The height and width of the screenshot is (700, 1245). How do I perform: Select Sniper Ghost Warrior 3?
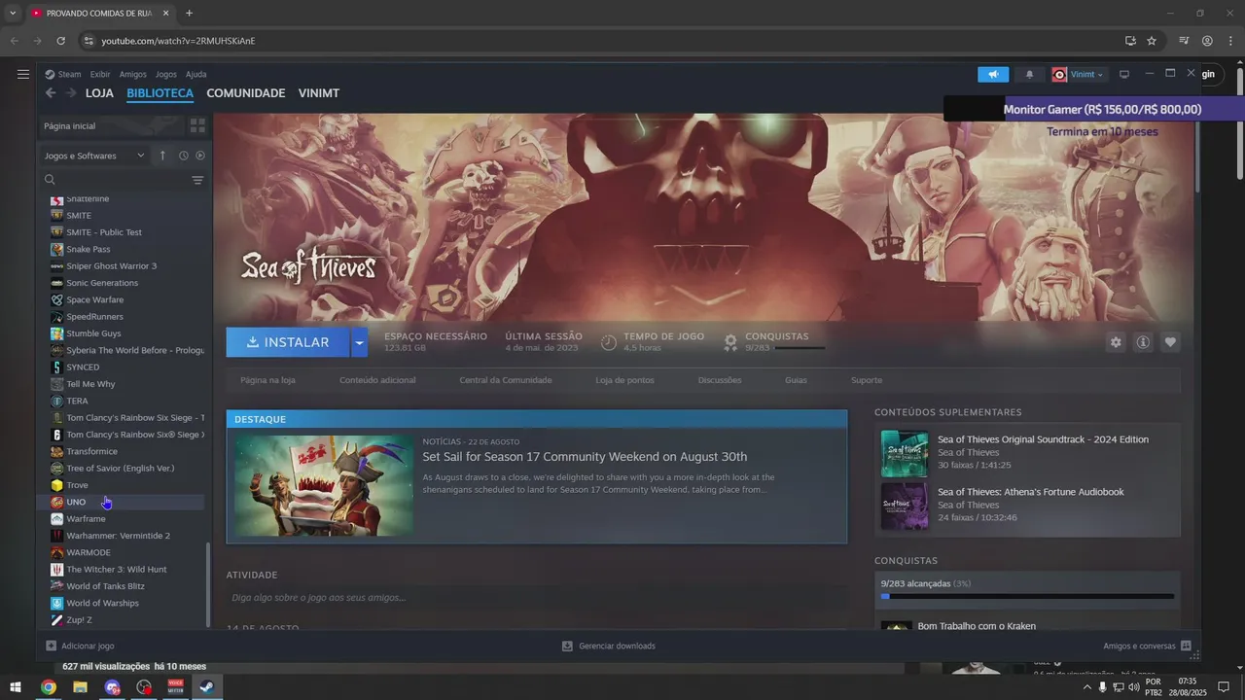127,266
